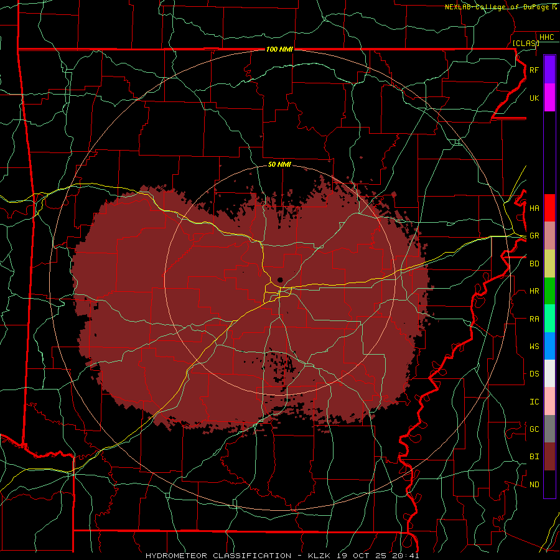Click the WS blue legend swatch
560x560 pixels.
[x=549, y=346]
